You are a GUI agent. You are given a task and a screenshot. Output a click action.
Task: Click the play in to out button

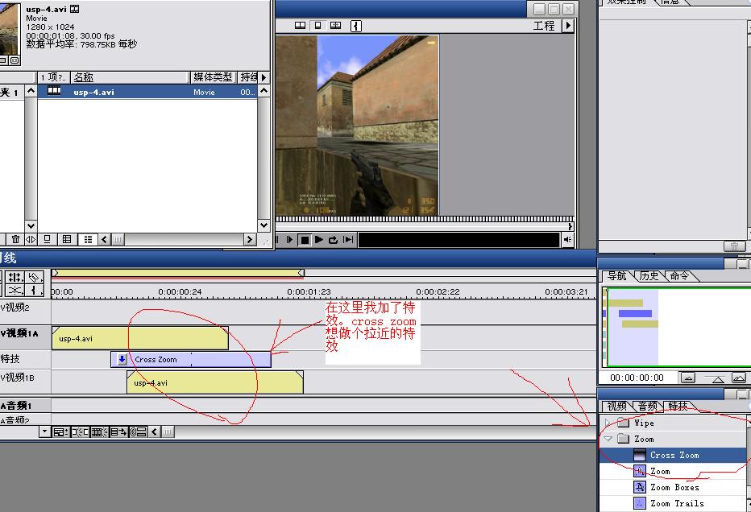coord(348,240)
